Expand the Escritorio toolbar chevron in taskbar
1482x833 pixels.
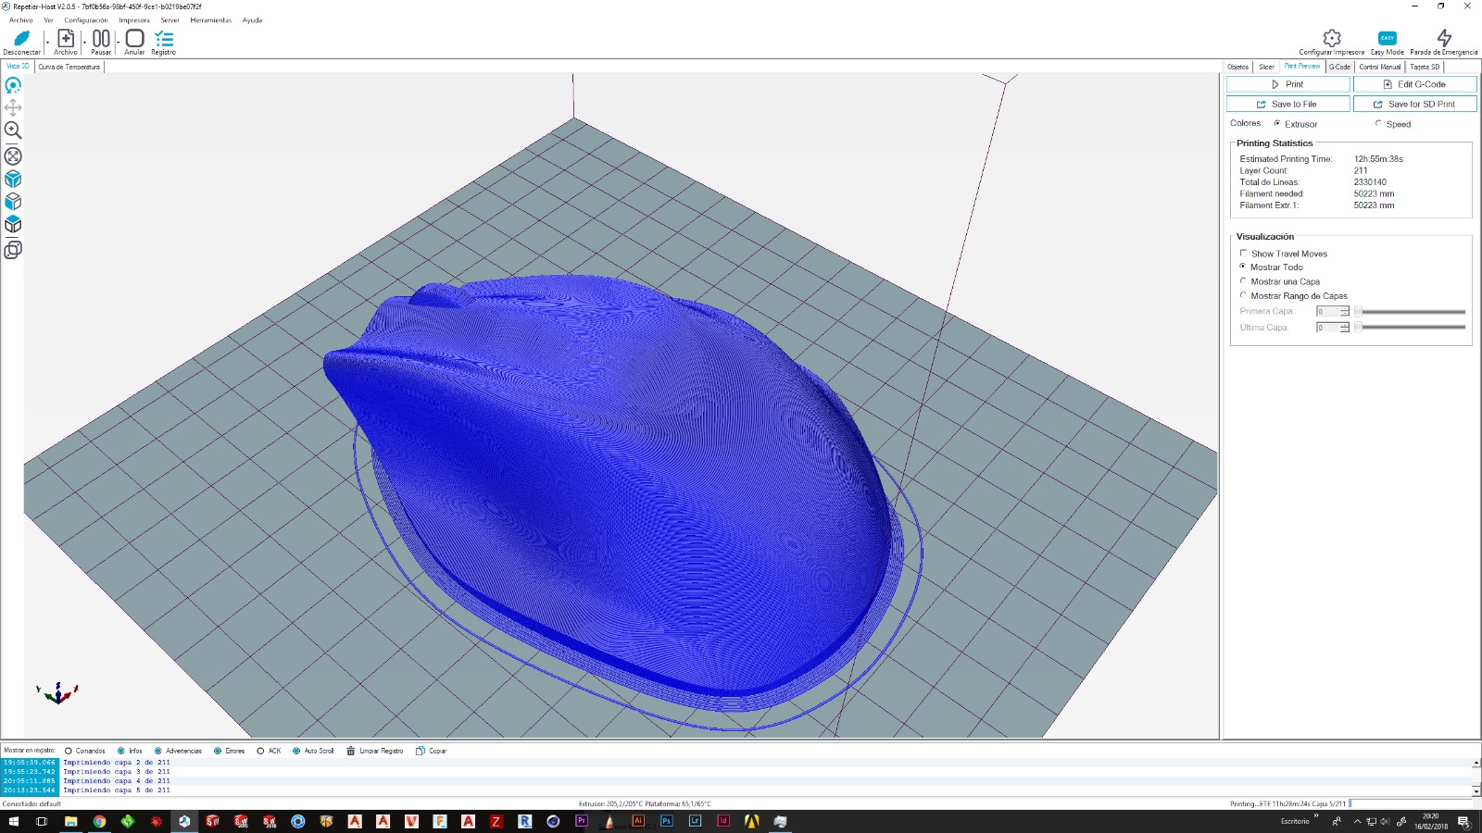[x=1316, y=816]
